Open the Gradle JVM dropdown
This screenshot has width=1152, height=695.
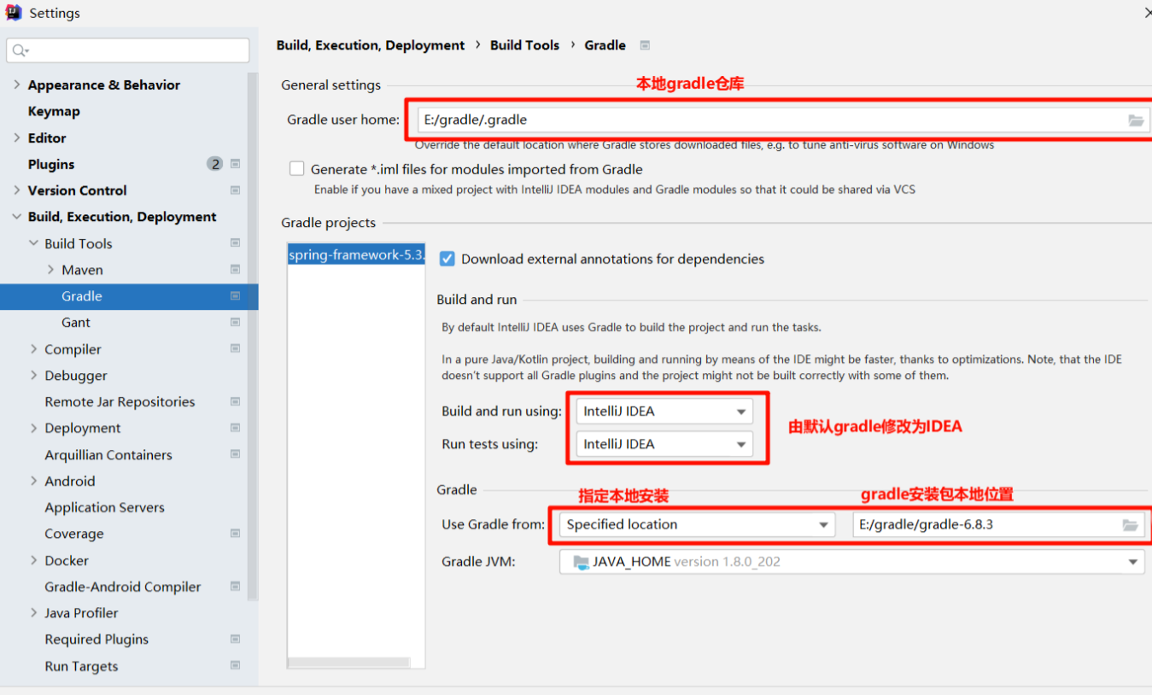coord(851,562)
